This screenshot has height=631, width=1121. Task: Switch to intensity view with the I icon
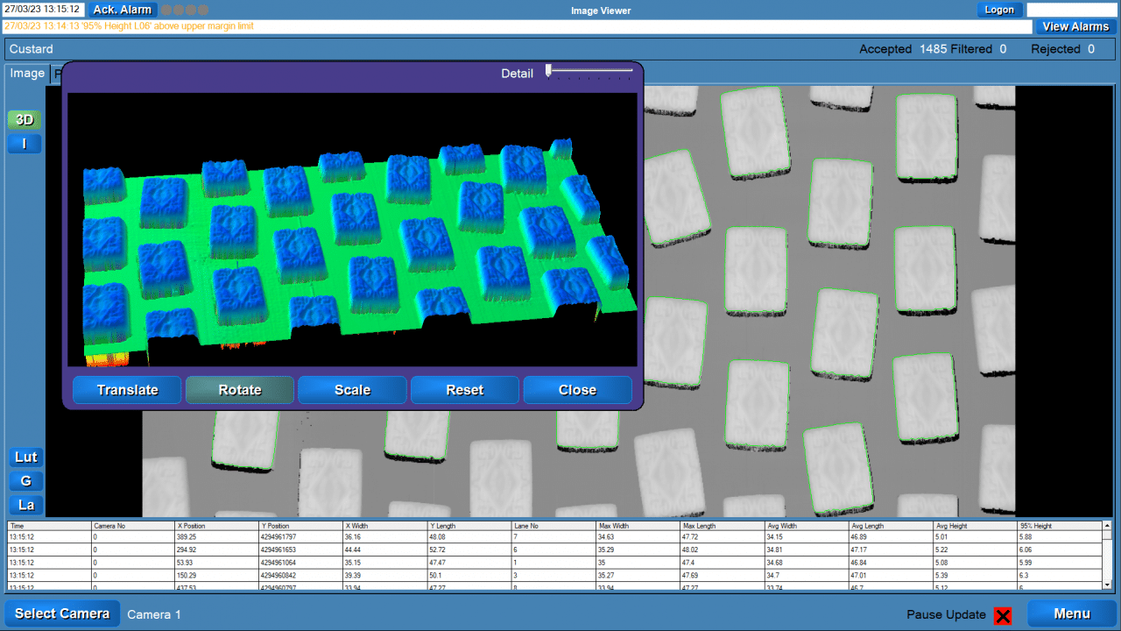coord(24,143)
